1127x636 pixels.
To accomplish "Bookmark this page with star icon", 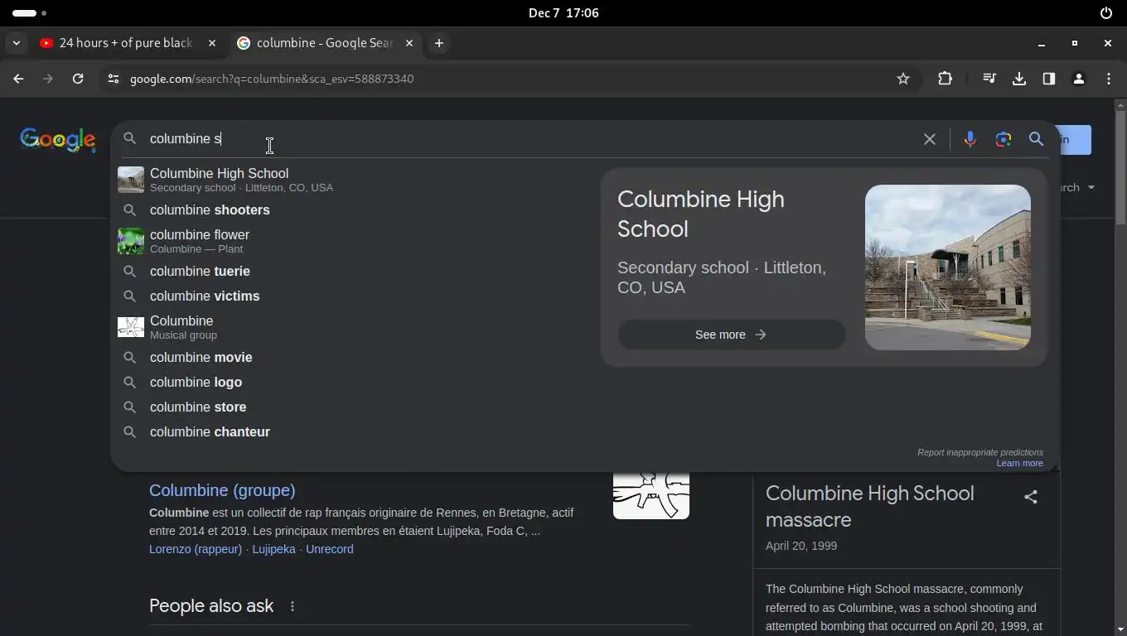I will pyautogui.click(x=903, y=79).
